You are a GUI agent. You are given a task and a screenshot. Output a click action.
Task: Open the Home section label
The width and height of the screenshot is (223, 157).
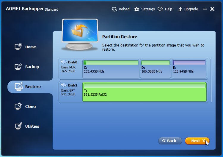coord(31,47)
